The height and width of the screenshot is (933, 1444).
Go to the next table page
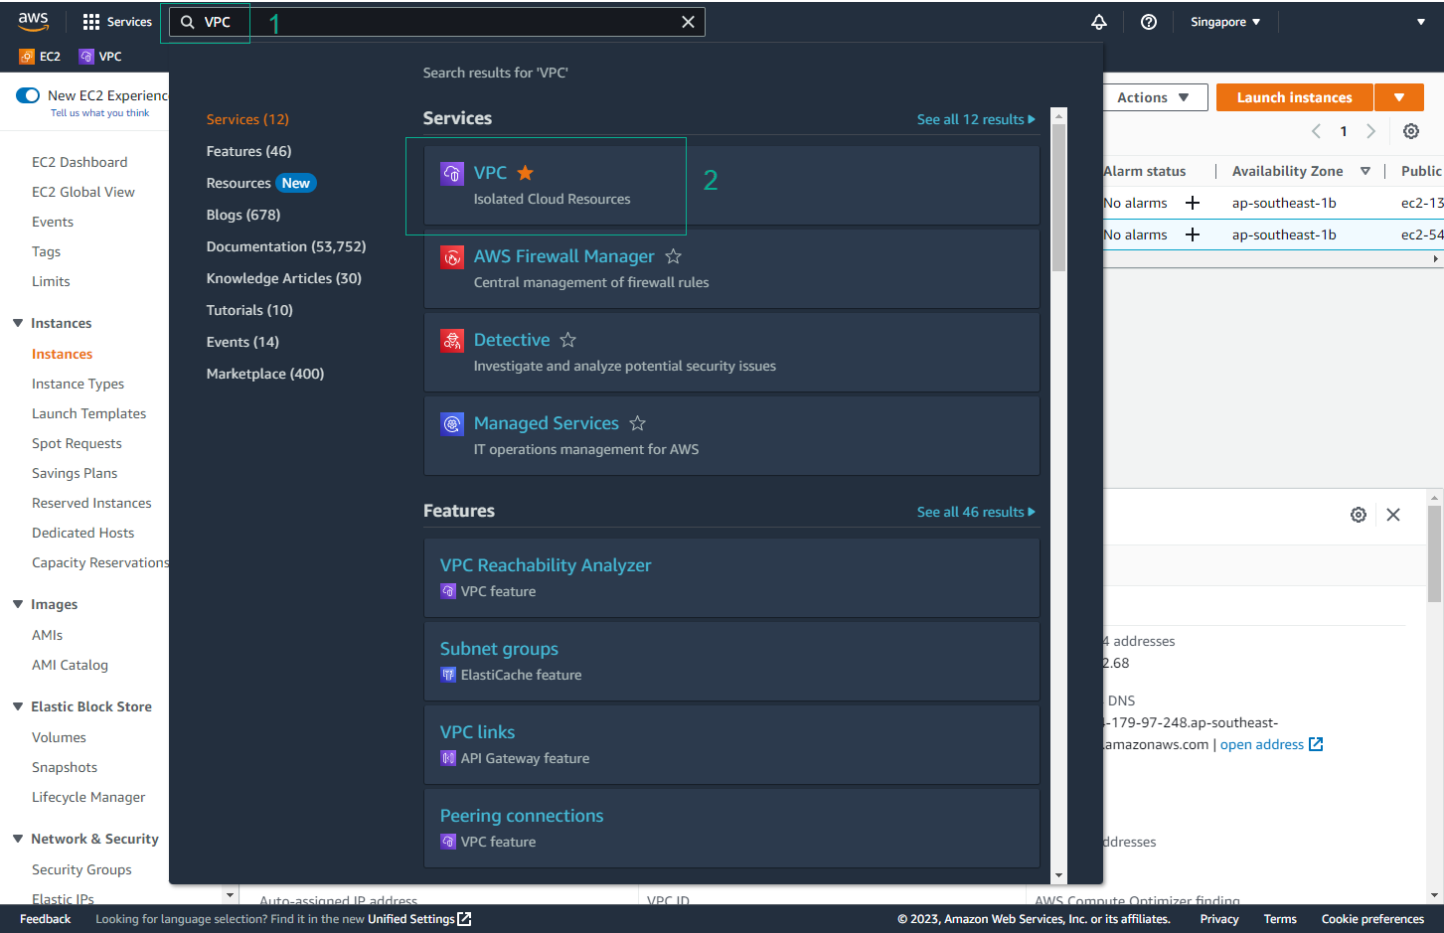point(1371,131)
